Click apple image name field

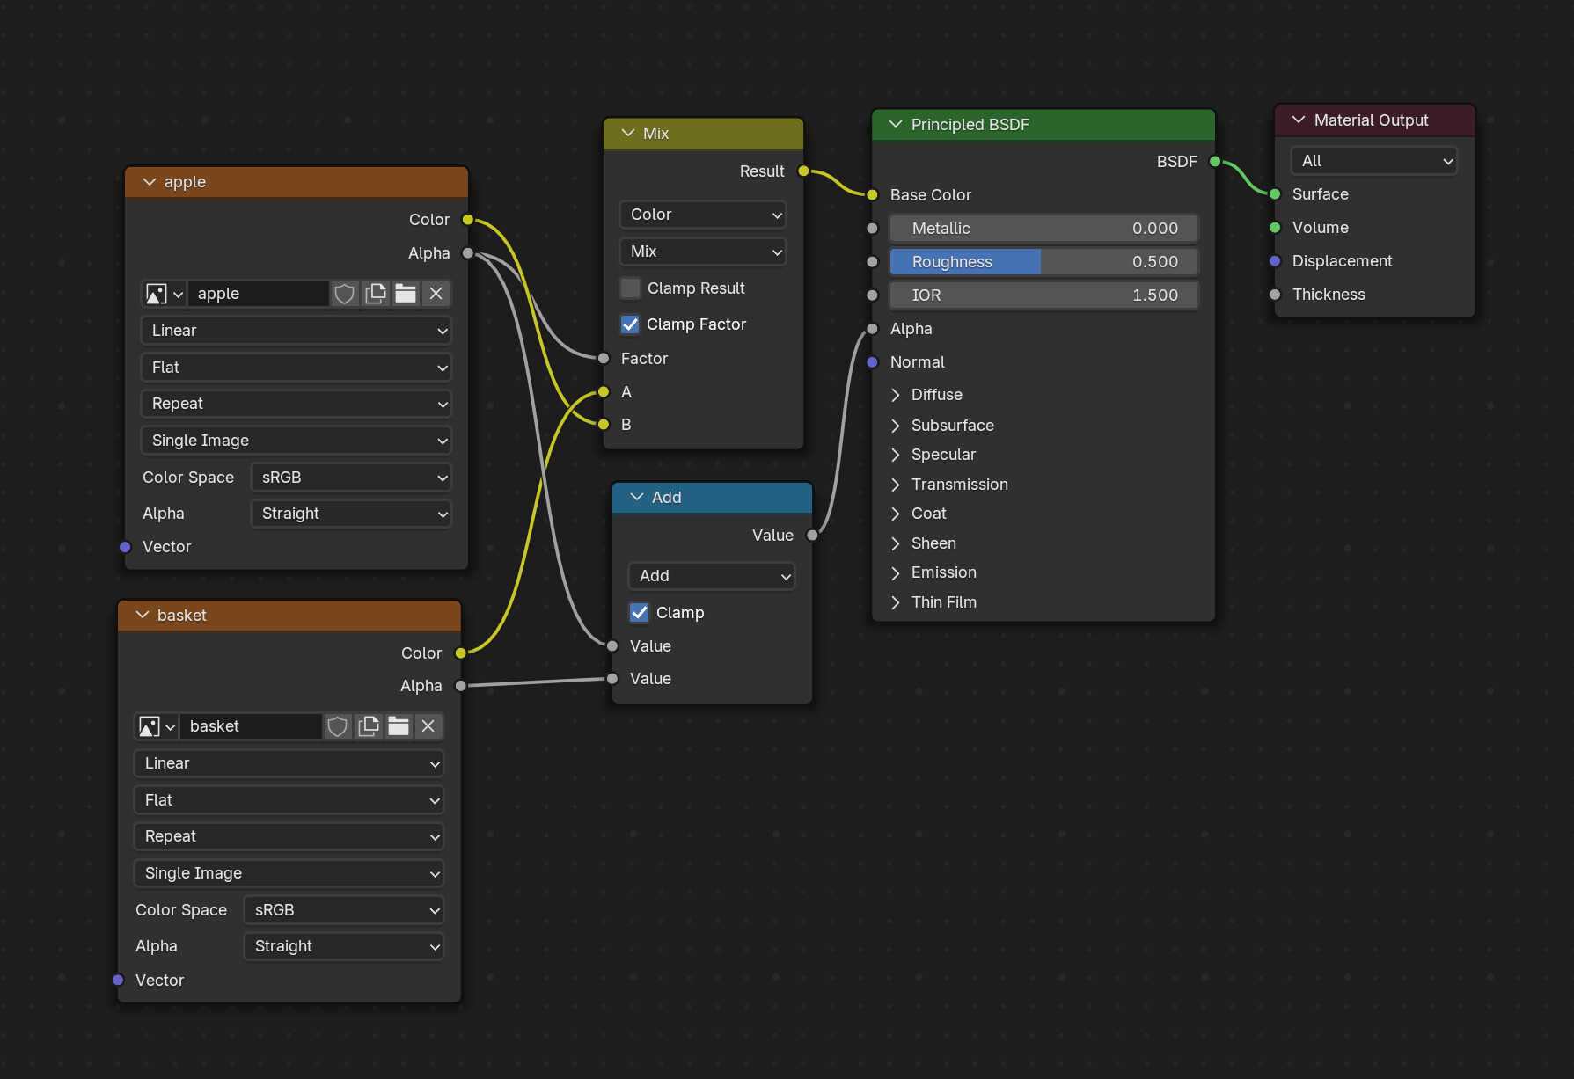(x=259, y=294)
